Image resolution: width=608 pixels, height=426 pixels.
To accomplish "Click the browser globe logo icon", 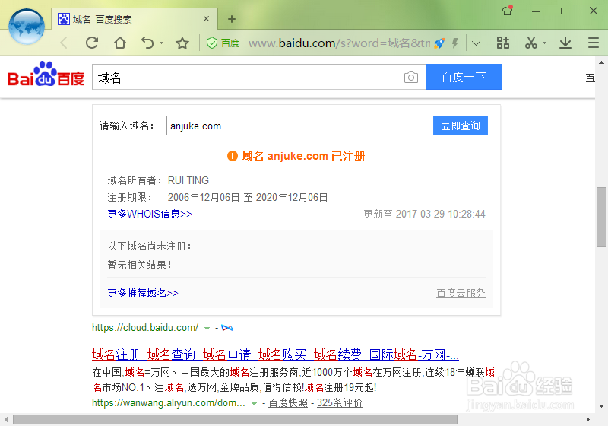I will point(27,27).
